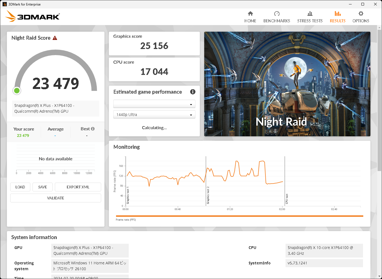Screen dimensions: 382x279
Task: Click the green Your score value
Action: (23, 136)
